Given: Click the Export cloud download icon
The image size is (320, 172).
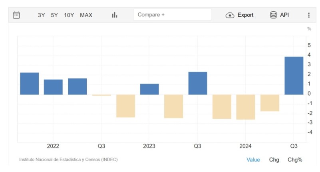Looking at the screenshot, I should tap(230, 15).
